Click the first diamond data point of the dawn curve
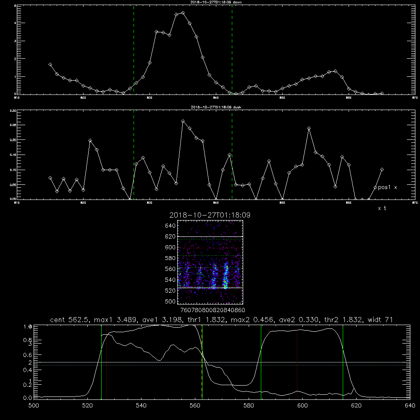This screenshot has height=420, width=420. [x=50, y=65]
